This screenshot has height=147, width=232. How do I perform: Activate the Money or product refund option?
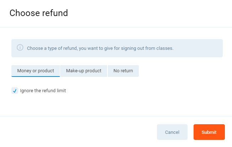click(36, 71)
